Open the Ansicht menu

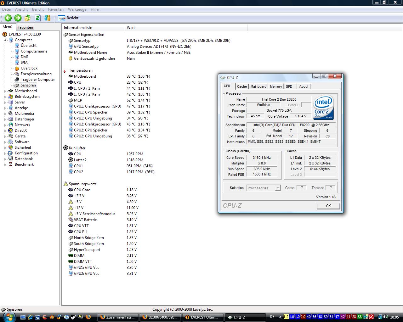tap(21, 9)
